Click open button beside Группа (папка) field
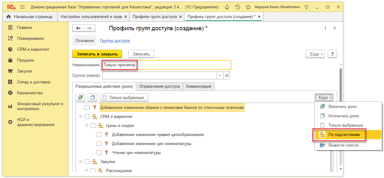The image size is (384, 178). [227, 76]
